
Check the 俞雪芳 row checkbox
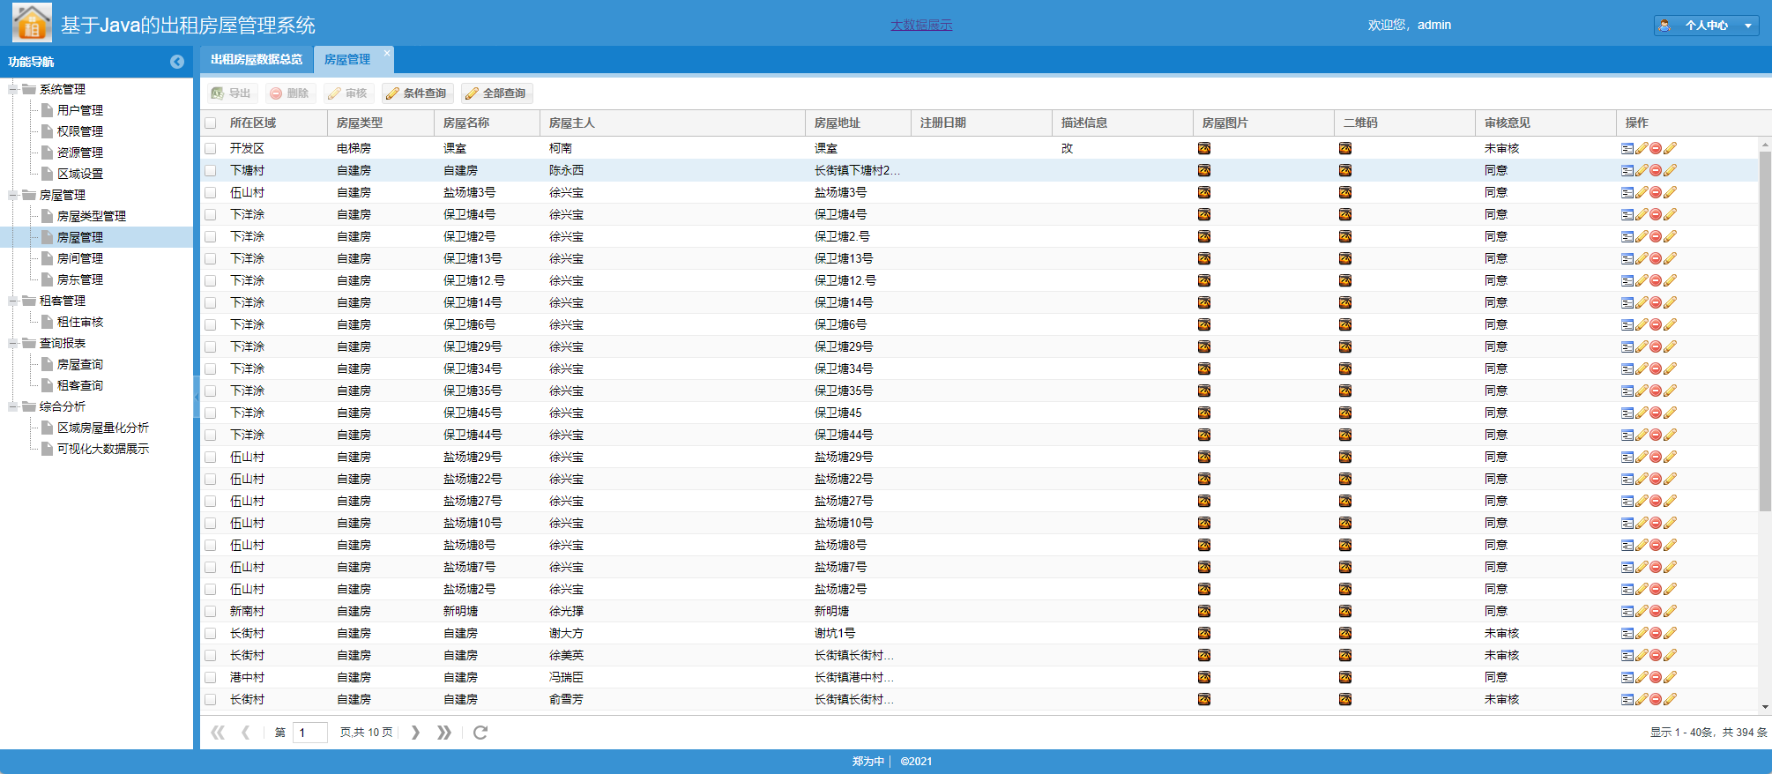pos(210,699)
